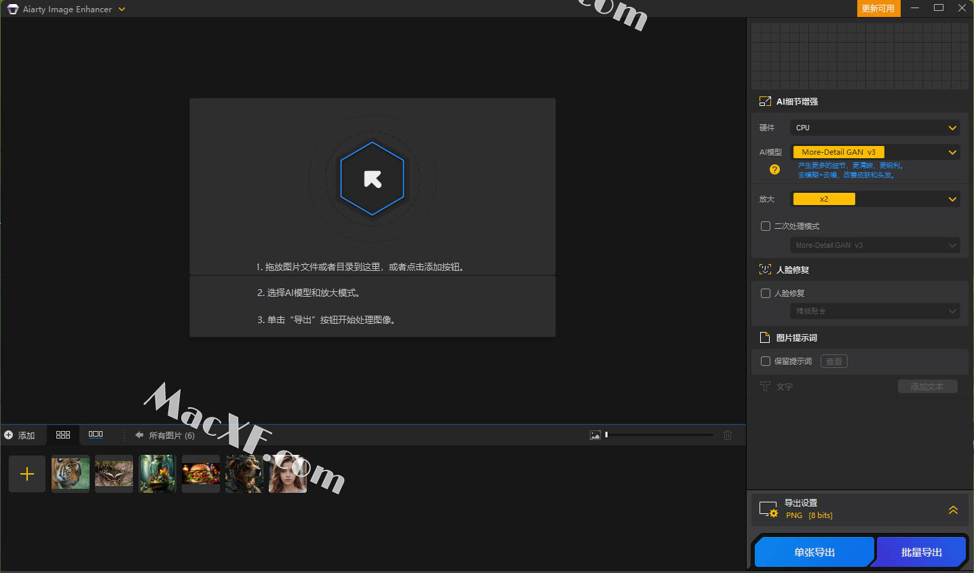Enable the 人脸修复 checkbox
Viewport: 974px width, 573px height.
pos(766,293)
